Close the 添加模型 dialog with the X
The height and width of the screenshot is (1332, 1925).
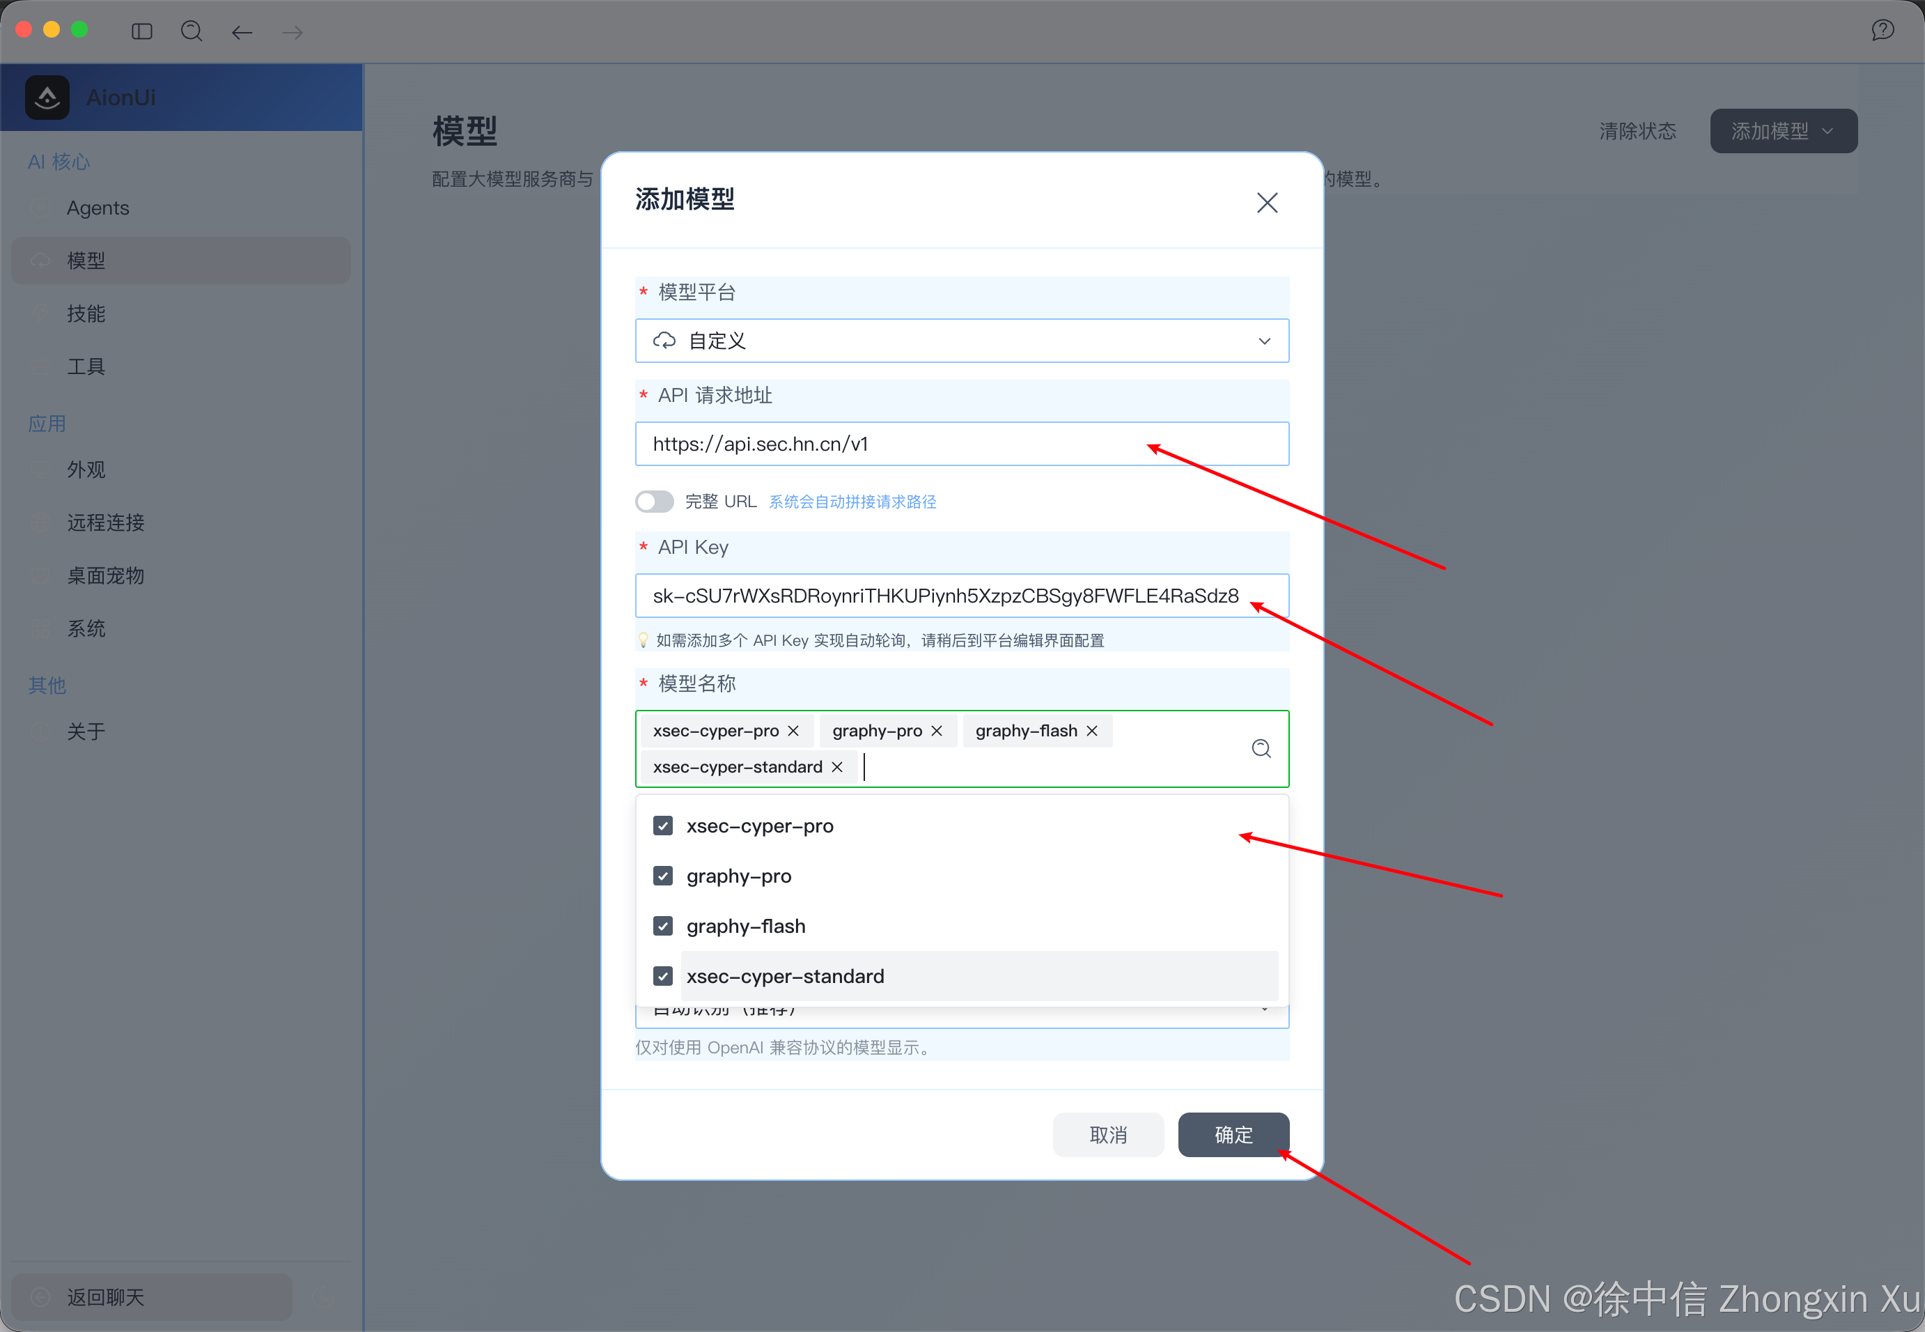(x=1267, y=203)
